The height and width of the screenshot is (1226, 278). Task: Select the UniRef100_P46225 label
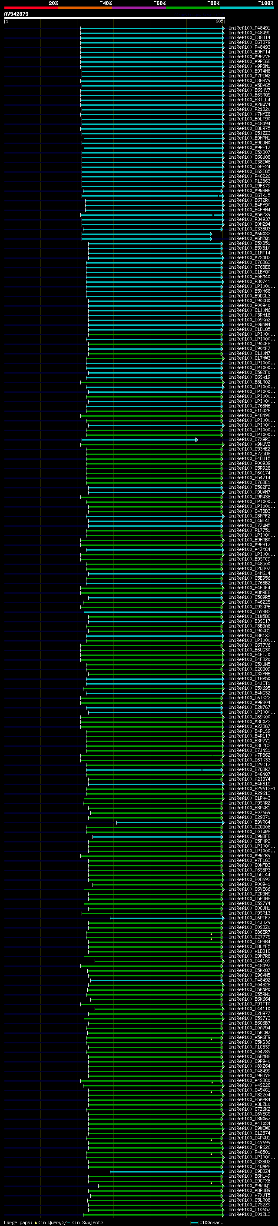(249, 602)
